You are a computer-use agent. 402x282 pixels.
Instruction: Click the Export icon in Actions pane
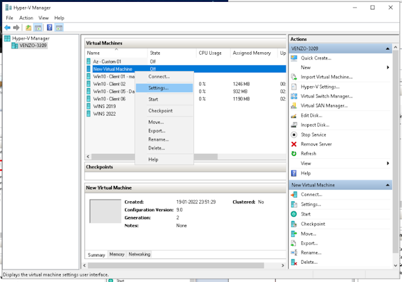click(294, 243)
